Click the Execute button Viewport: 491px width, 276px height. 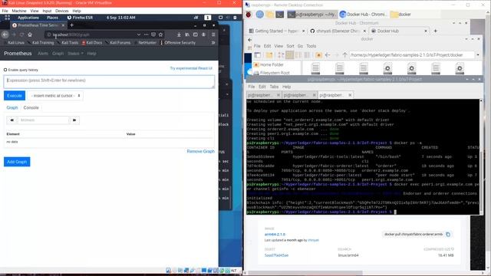coord(15,96)
